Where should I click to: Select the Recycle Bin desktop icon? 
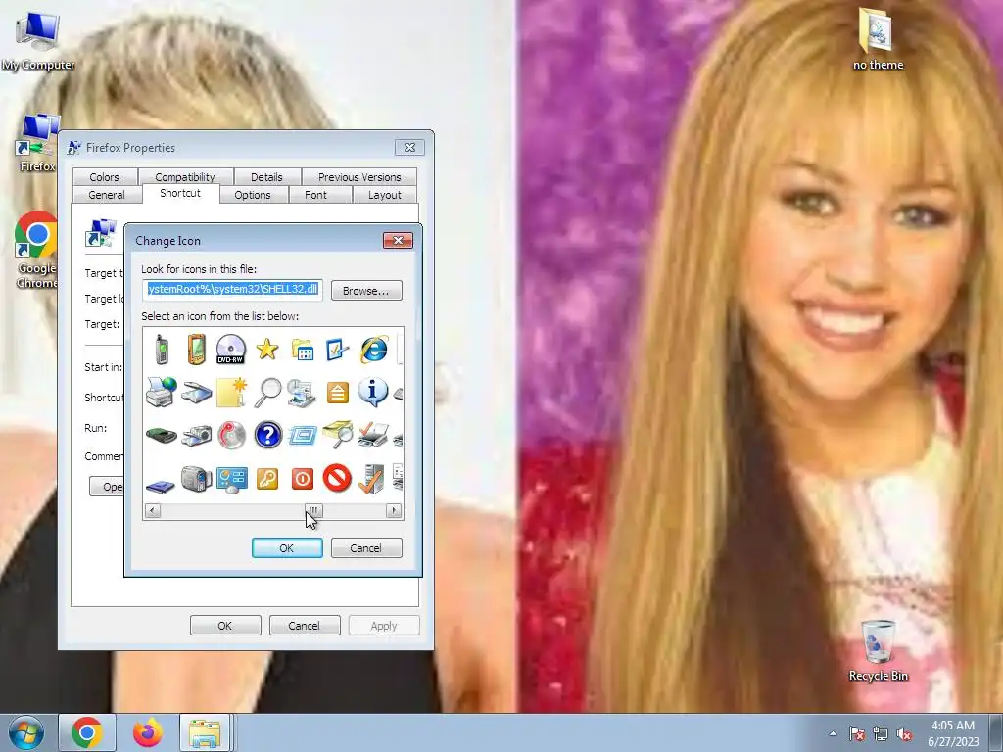tap(879, 650)
